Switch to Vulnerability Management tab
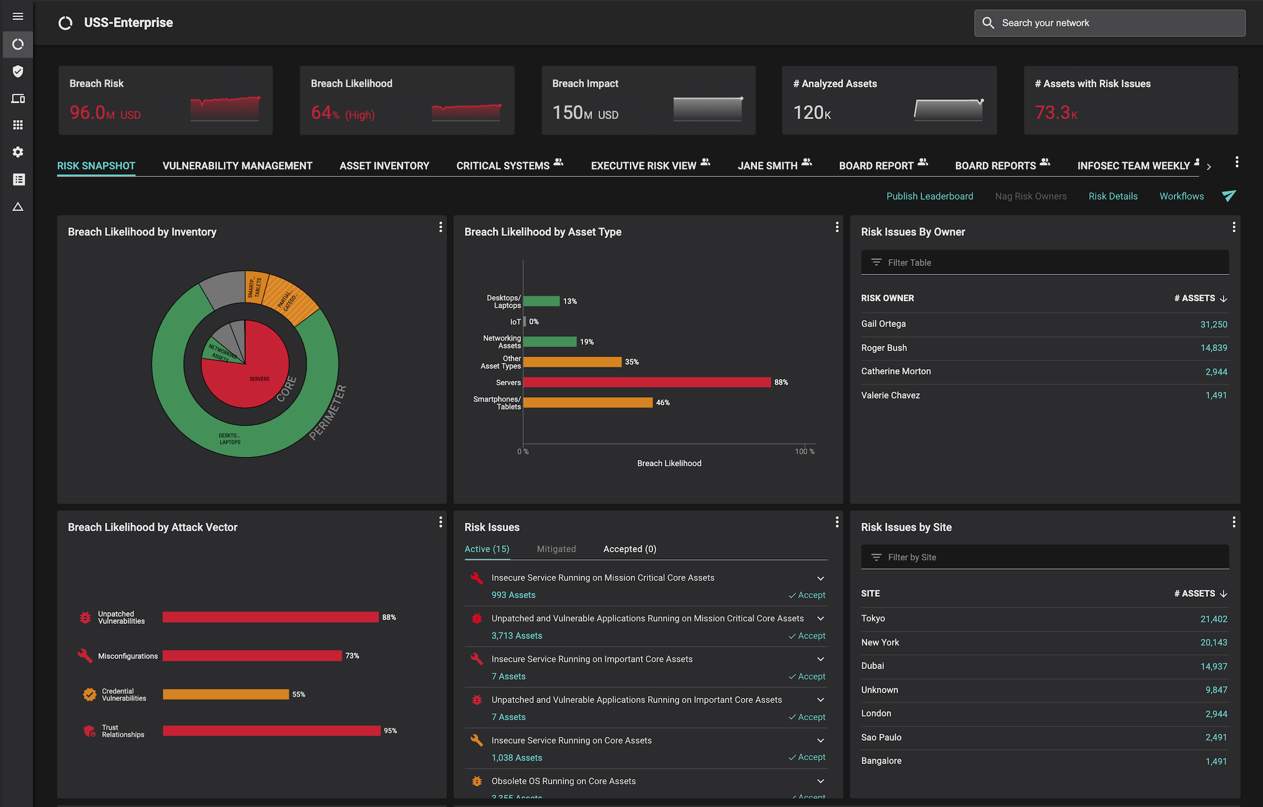The height and width of the screenshot is (807, 1263). (x=238, y=166)
